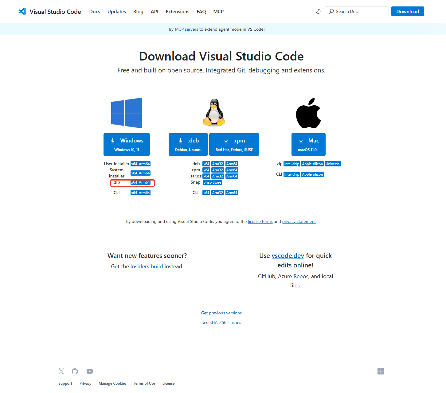The image size is (446, 393).
Task: Click the Windows logo above the download buttons
Action: (x=126, y=113)
